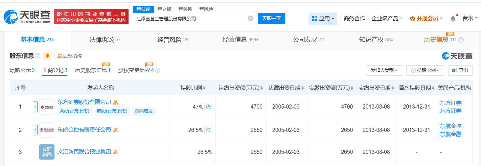Image resolution: width=481 pixels, height=166 pixels.
Task: Open the 应用 dropdown menu
Action: click(x=323, y=19)
